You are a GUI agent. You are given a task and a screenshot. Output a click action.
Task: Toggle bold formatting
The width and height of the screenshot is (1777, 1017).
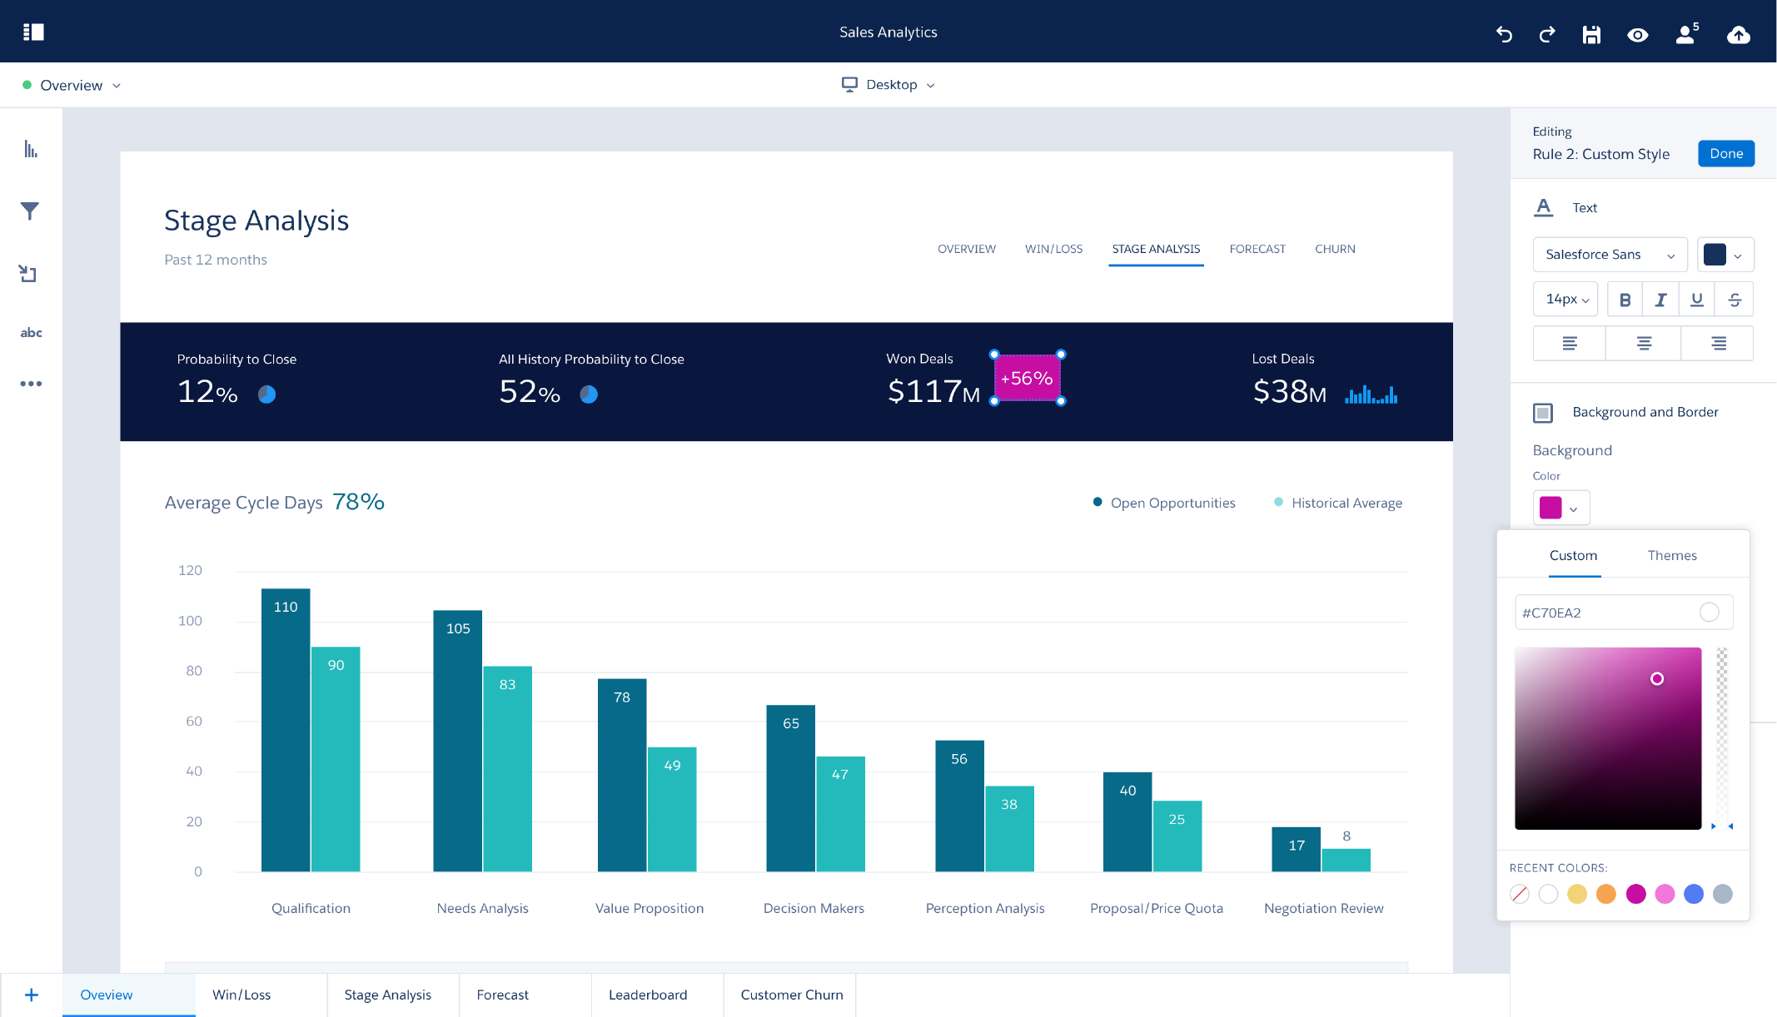pyautogui.click(x=1625, y=300)
